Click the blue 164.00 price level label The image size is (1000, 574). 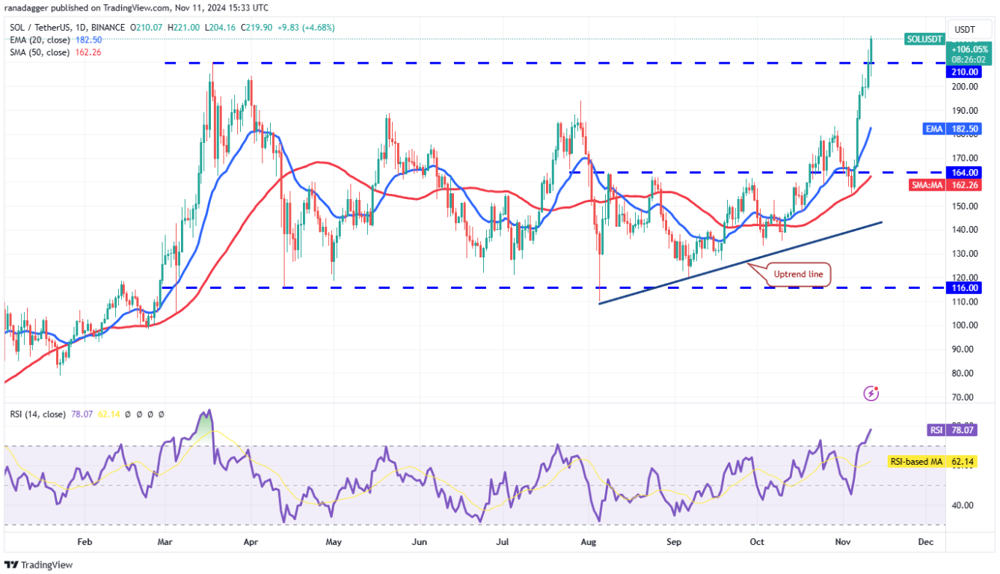[964, 172]
